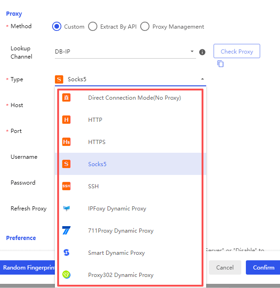Click the Random Fingerprint button
The height and width of the screenshot is (288, 280).
pyautogui.click(x=28, y=267)
